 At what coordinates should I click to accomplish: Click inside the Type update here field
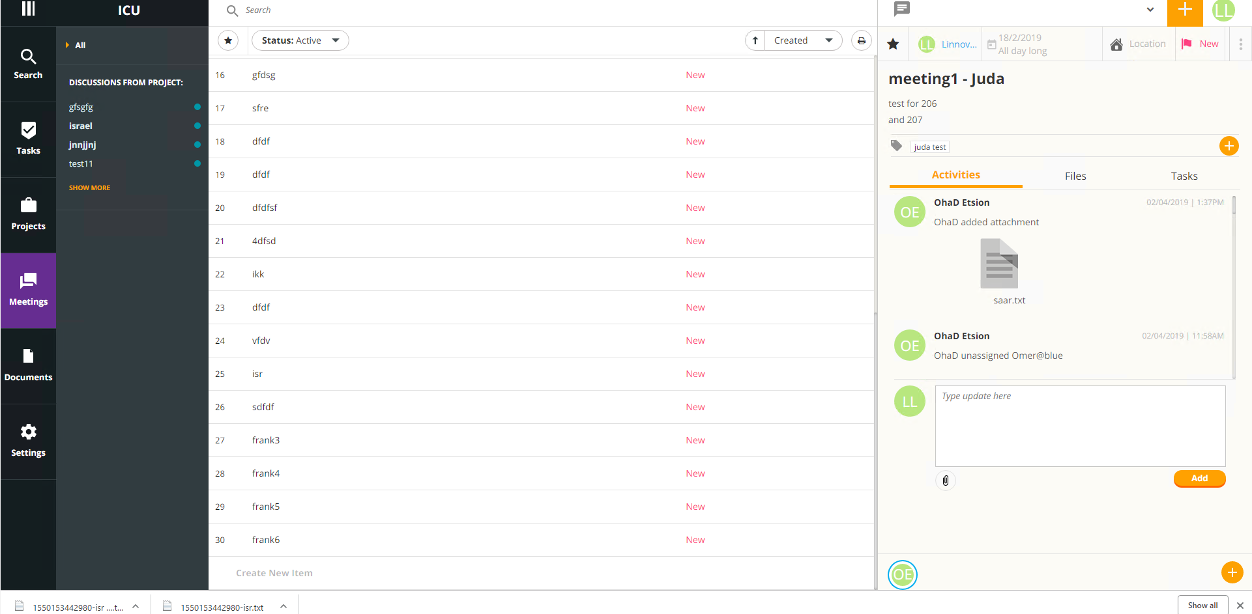tap(1079, 423)
